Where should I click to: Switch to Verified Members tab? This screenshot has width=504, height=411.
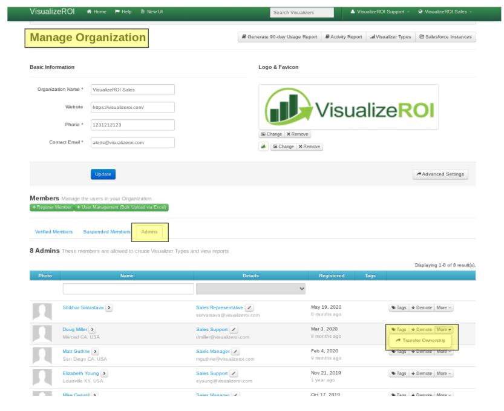click(54, 232)
